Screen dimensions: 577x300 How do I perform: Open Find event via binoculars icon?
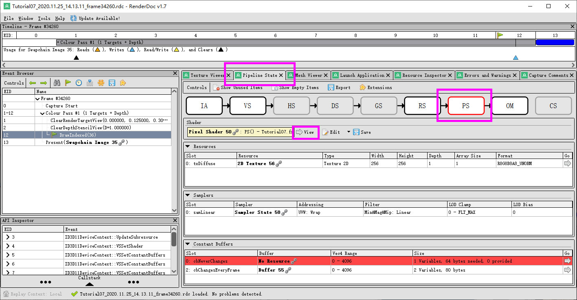pos(57,83)
